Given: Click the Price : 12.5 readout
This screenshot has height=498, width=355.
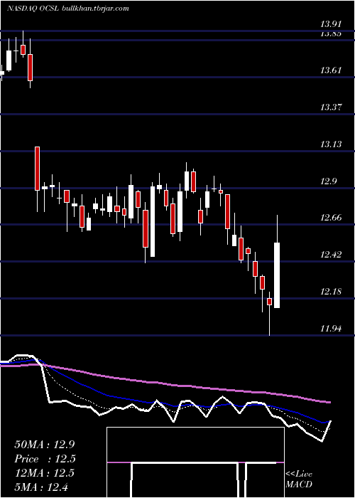Looking at the screenshot, I should tap(45, 459).
